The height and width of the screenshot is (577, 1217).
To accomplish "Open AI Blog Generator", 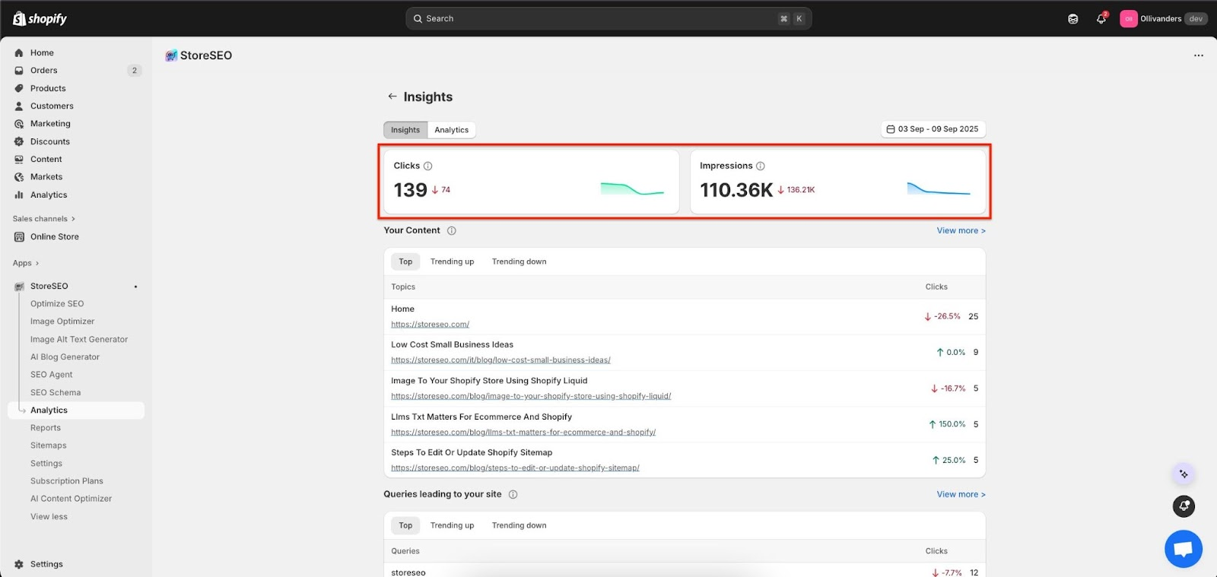I will click(x=65, y=357).
